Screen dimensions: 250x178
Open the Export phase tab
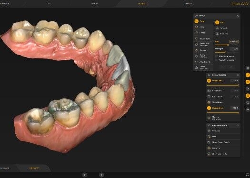coord(188,3)
